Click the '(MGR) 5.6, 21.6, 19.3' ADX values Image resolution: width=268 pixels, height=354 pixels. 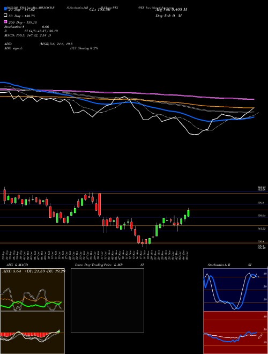click(x=56, y=44)
